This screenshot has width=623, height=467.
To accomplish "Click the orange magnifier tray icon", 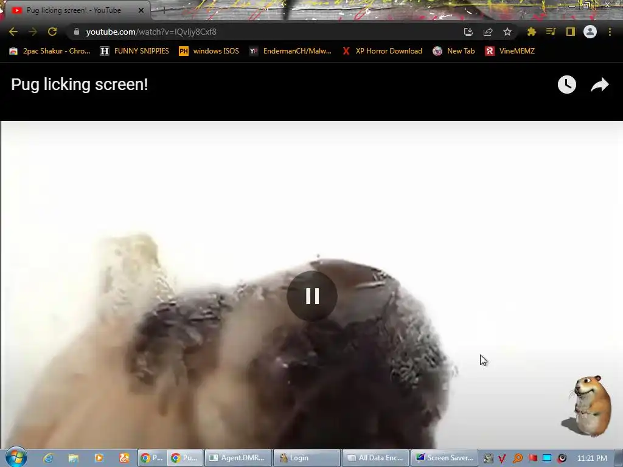I will point(517,458).
